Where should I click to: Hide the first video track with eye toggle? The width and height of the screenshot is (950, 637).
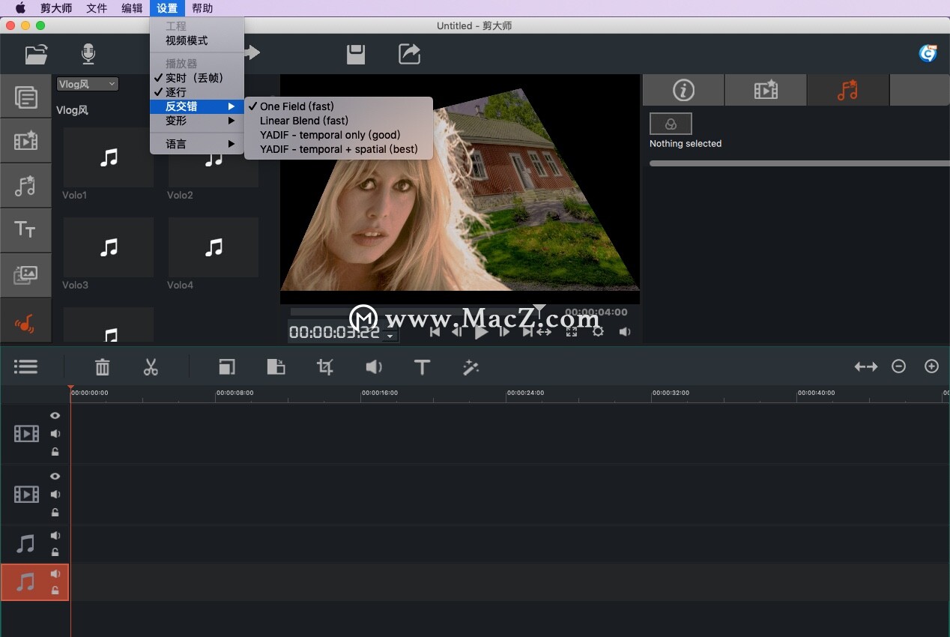[55, 415]
